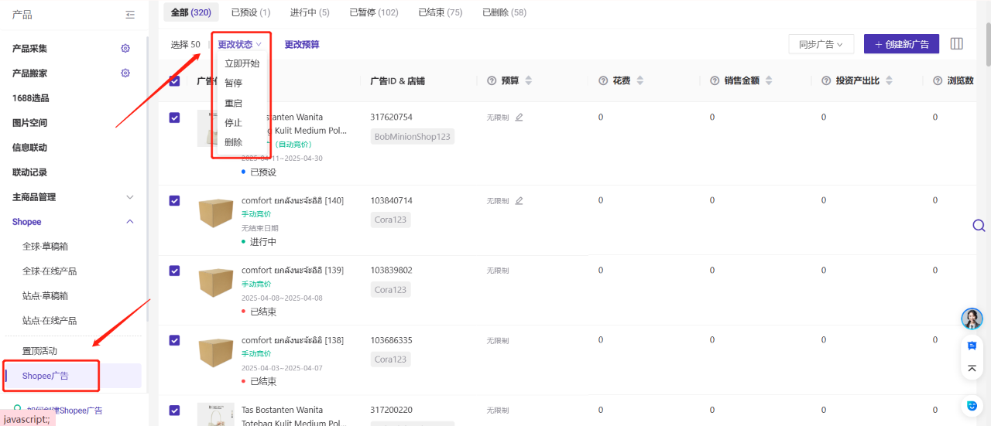Open settings gear beside 产品搬家
This screenshot has height=426, width=991.
125,73
